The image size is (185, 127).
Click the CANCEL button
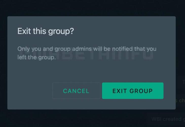[76, 91]
